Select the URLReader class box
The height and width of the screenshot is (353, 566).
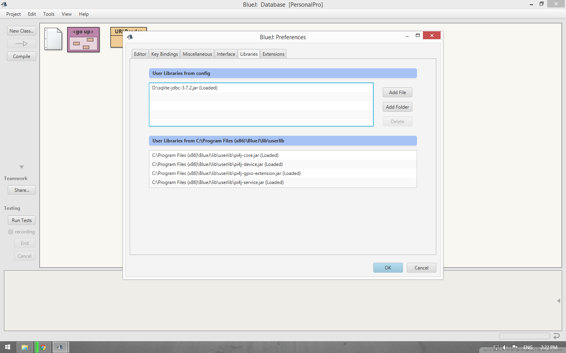pyautogui.click(x=117, y=37)
